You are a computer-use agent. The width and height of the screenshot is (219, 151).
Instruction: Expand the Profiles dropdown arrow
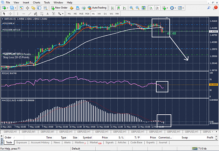tap(15, 8)
